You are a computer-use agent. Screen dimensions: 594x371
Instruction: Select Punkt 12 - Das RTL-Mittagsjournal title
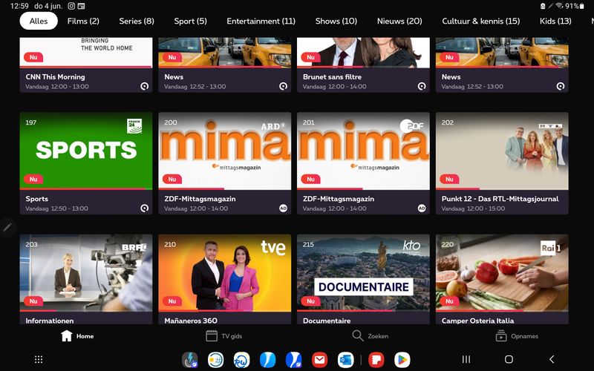point(500,199)
